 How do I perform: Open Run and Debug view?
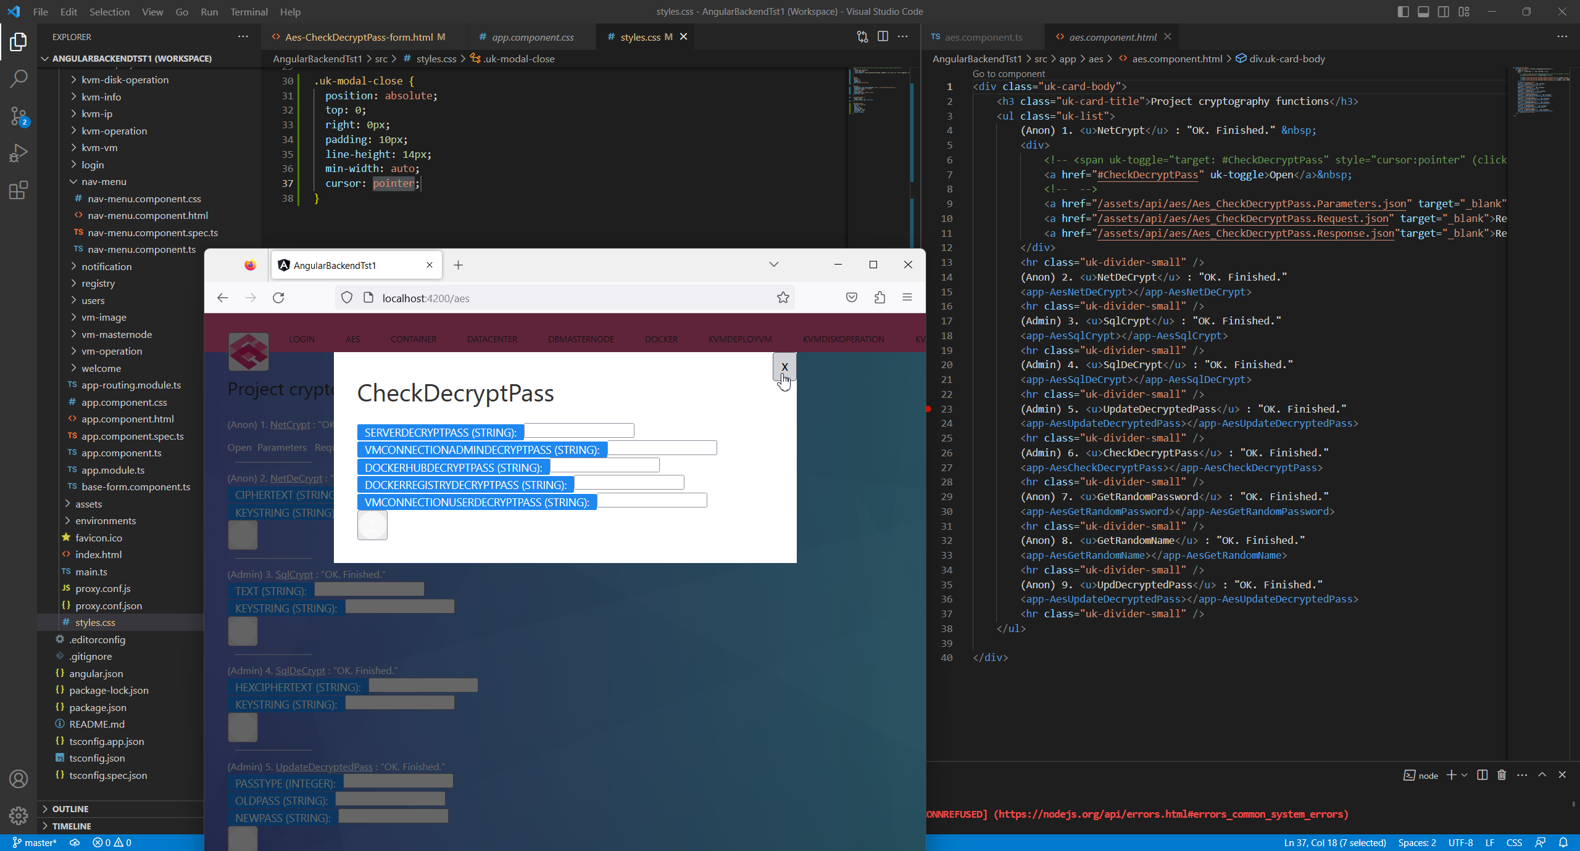(x=19, y=153)
